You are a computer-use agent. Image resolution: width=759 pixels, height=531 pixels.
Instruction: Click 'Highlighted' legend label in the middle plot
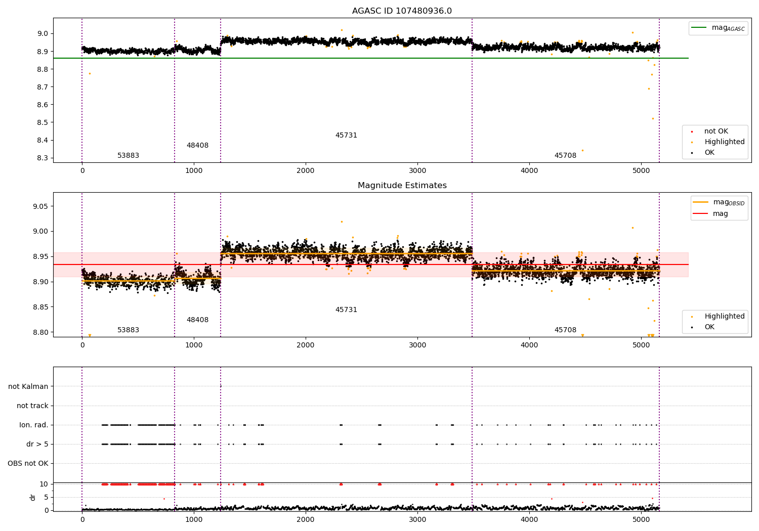(x=725, y=317)
